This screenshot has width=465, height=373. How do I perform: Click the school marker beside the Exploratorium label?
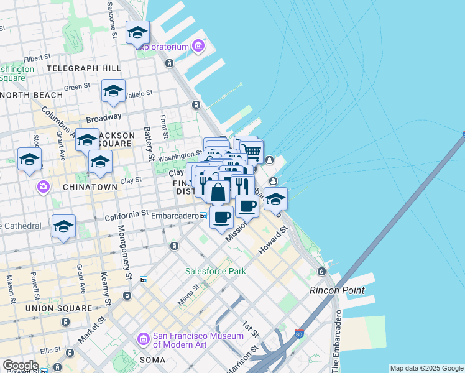[137, 33]
